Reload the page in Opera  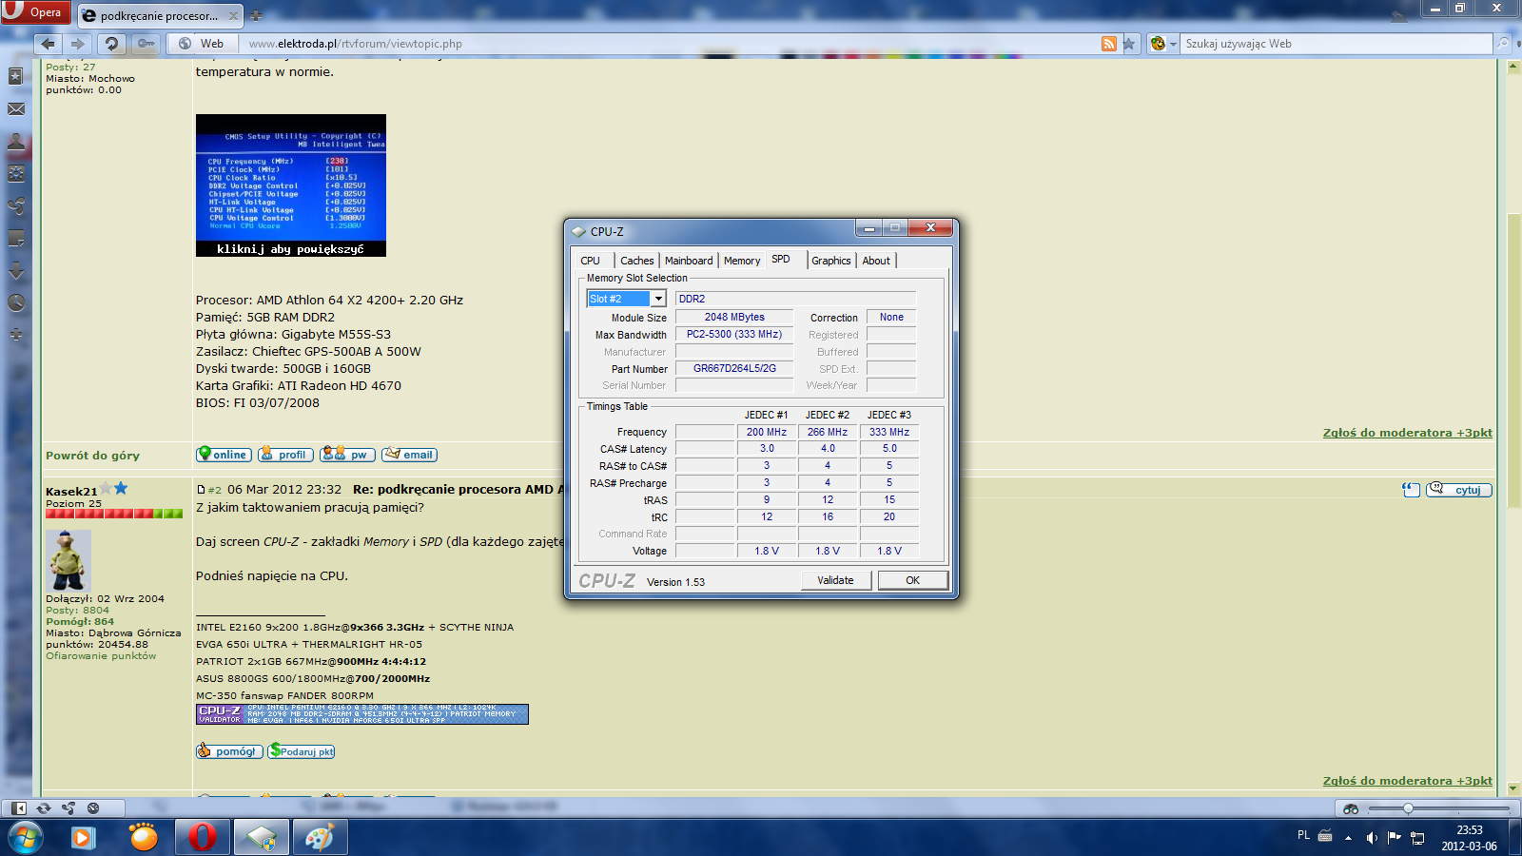click(111, 44)
